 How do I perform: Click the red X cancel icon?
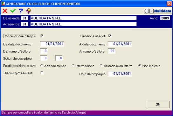point(5,11)
